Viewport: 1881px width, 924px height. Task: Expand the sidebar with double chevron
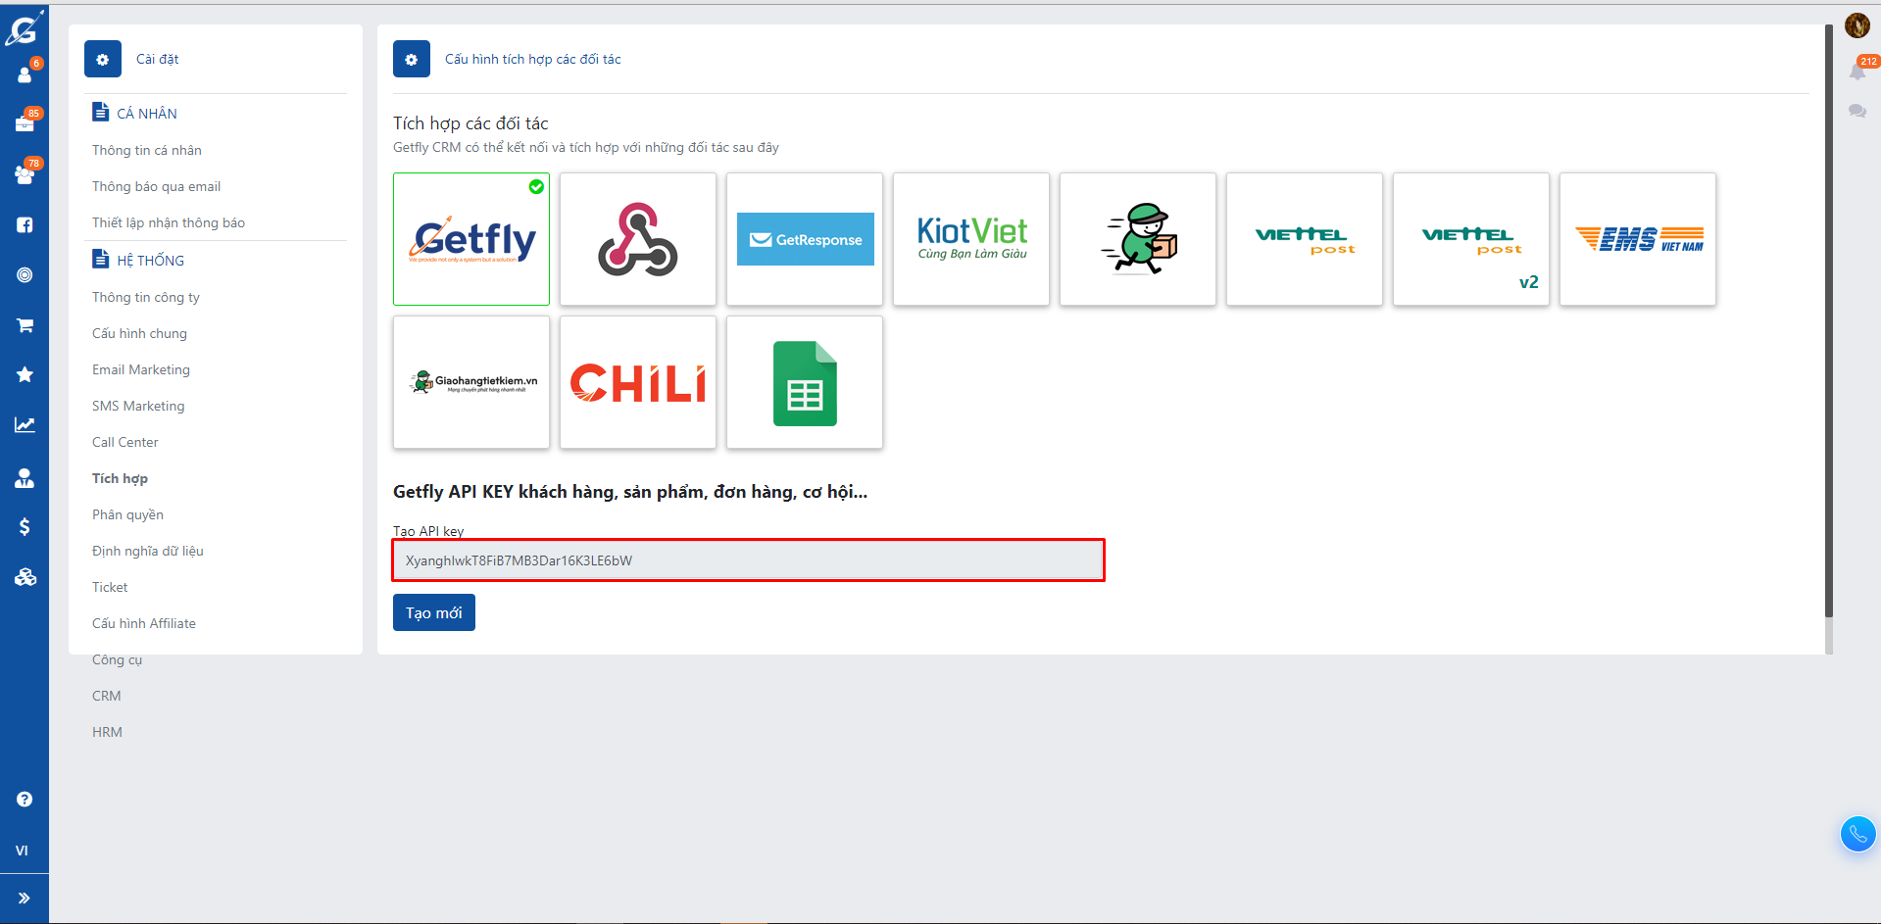point(25,898)
